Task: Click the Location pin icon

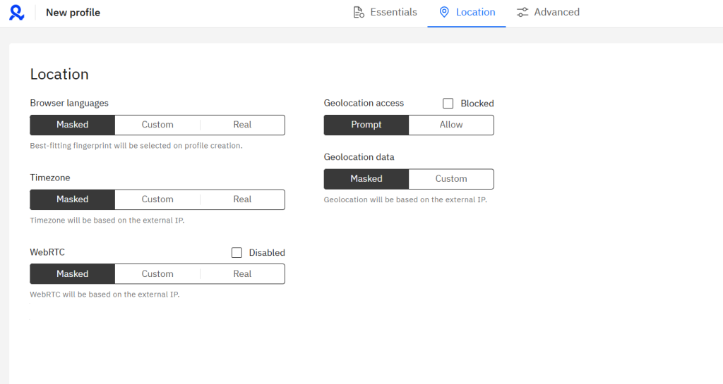Action: click(444, 12)
